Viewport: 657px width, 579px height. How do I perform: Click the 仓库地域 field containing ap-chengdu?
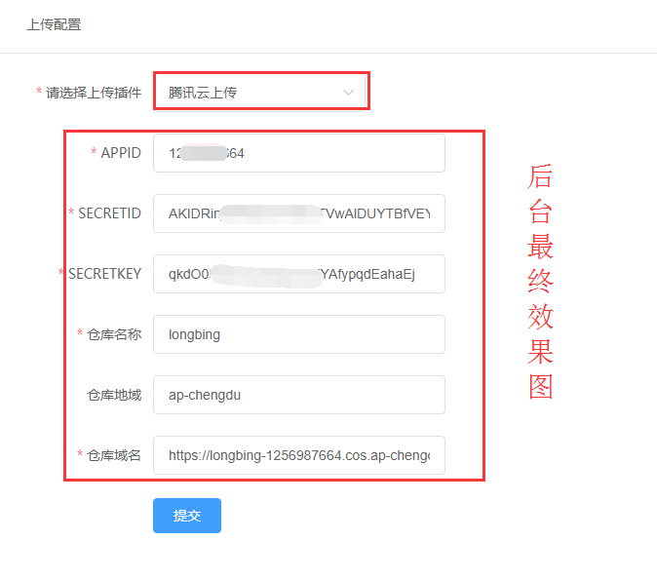(298, 395)
